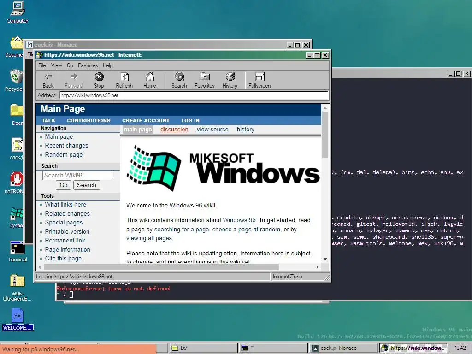Open Related changes in Tools

point(67,214)
